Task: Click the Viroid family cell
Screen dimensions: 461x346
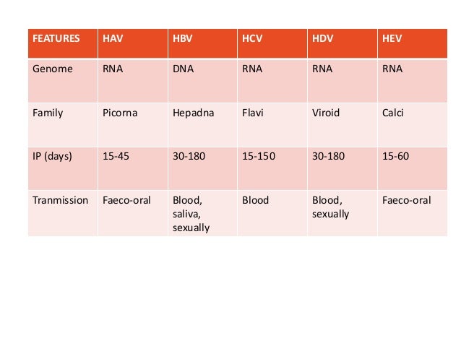Action: (x=342, y=125)
